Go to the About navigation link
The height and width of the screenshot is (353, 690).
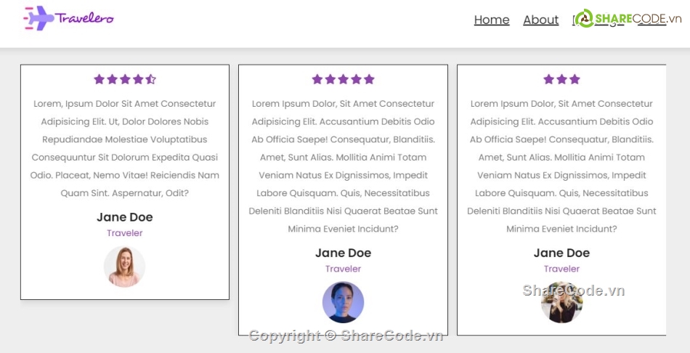coord(541,20)
